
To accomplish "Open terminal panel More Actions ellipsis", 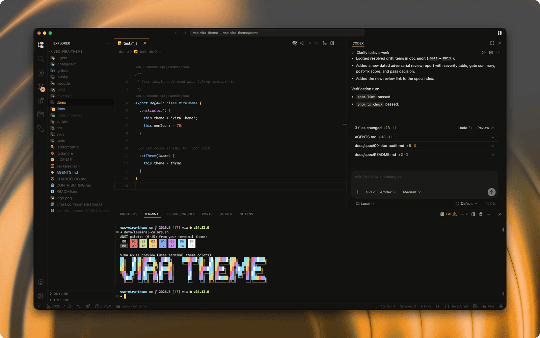I will click(488, 214).
